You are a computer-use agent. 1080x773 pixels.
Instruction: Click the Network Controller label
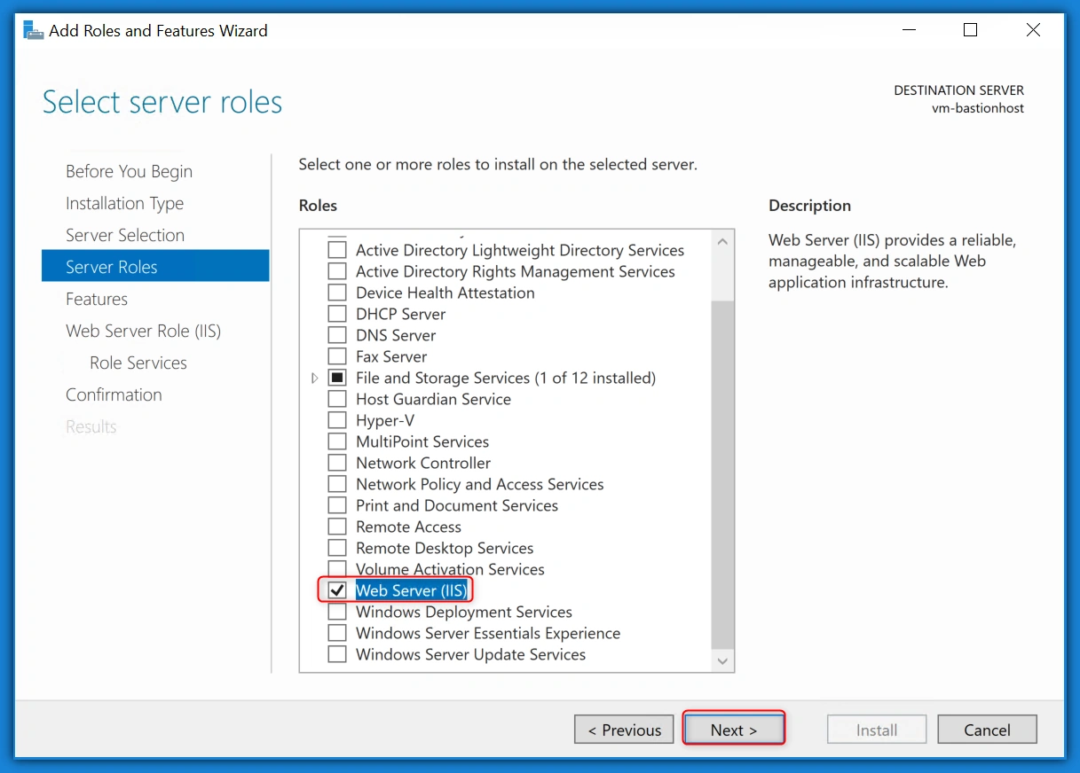coord(423,463)
